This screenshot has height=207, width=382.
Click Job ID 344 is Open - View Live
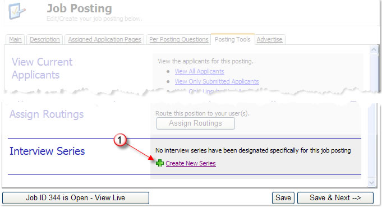point(76,198)
